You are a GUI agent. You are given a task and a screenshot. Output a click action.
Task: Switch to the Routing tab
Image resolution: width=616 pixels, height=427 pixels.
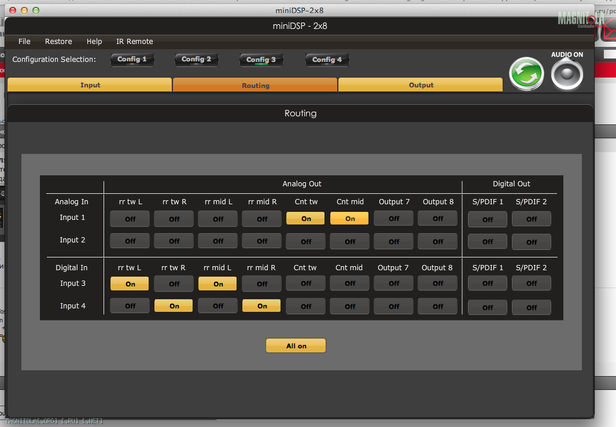click(255, 85)
